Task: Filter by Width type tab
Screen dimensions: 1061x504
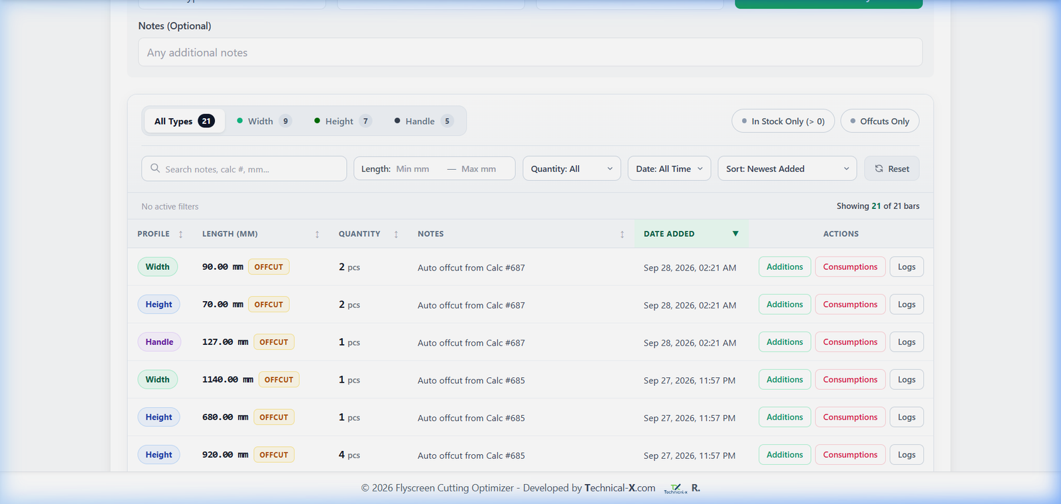Action: (264, 121)
